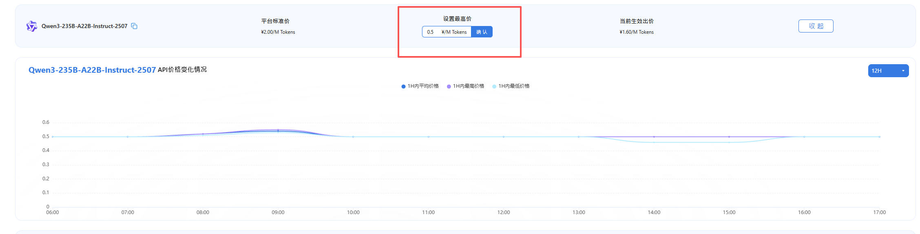Open the 12H time range dropdown
The height and width of the screenshot is (234, 920).
click(x=888, y=71)
